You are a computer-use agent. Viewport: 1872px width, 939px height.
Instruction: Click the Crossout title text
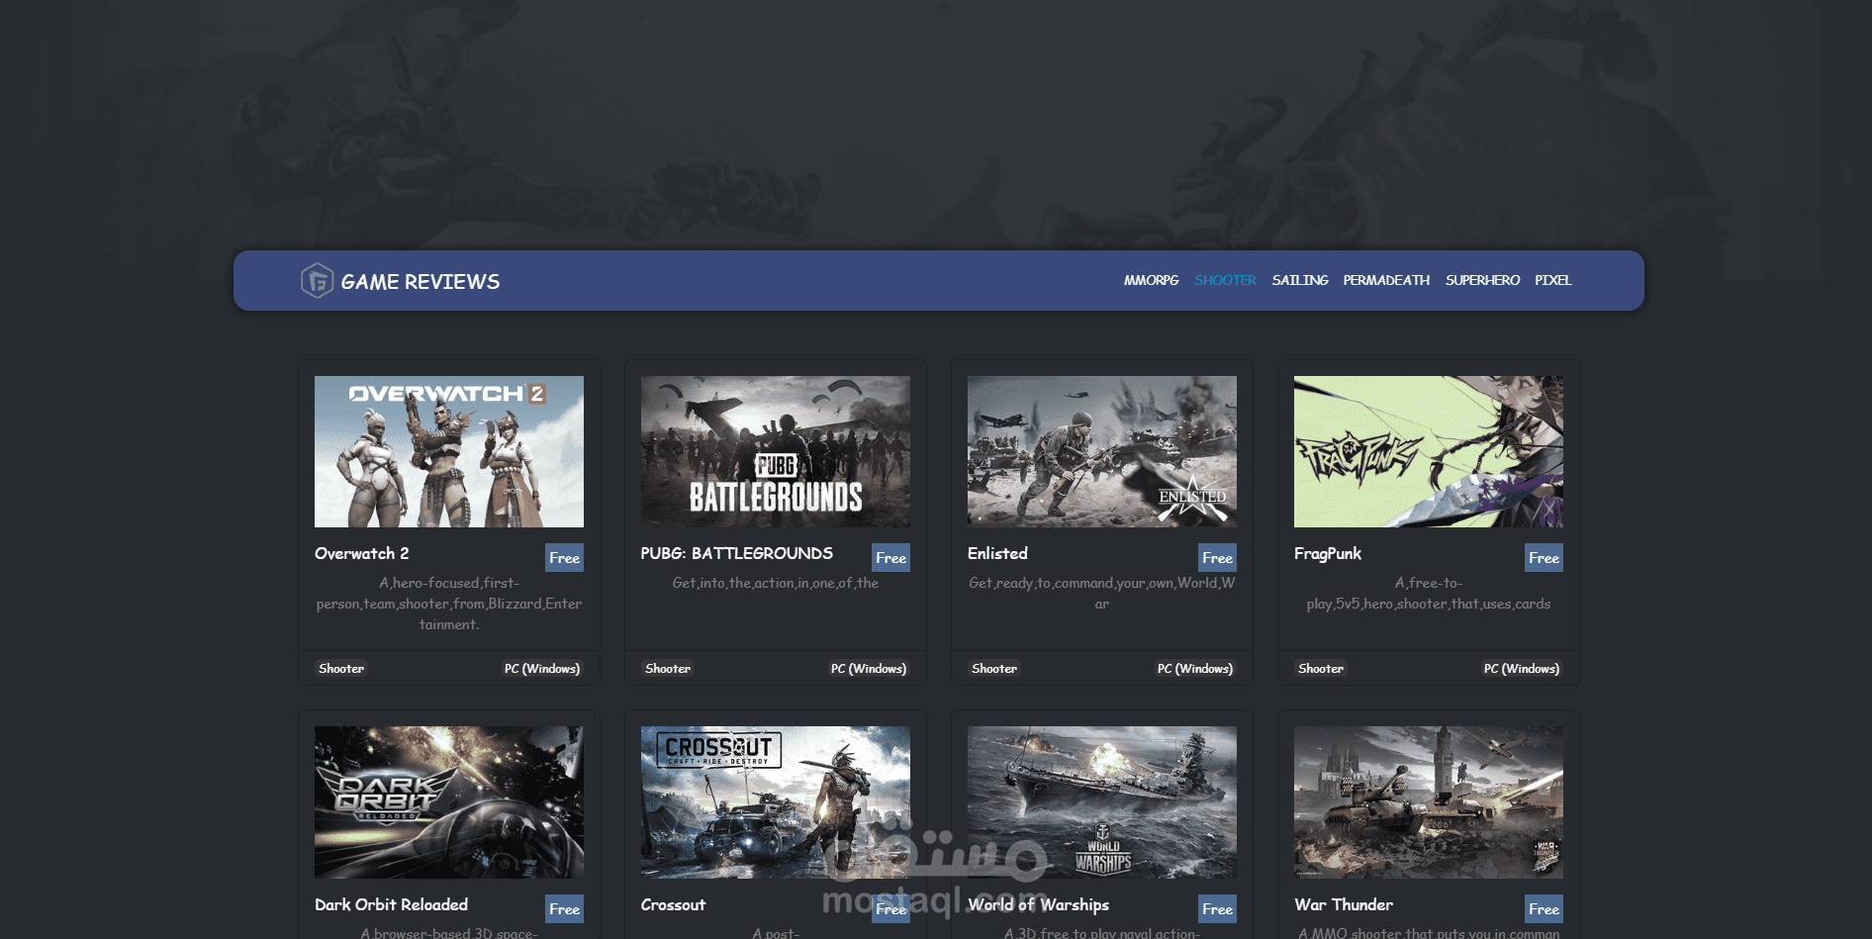coord(673,904)
